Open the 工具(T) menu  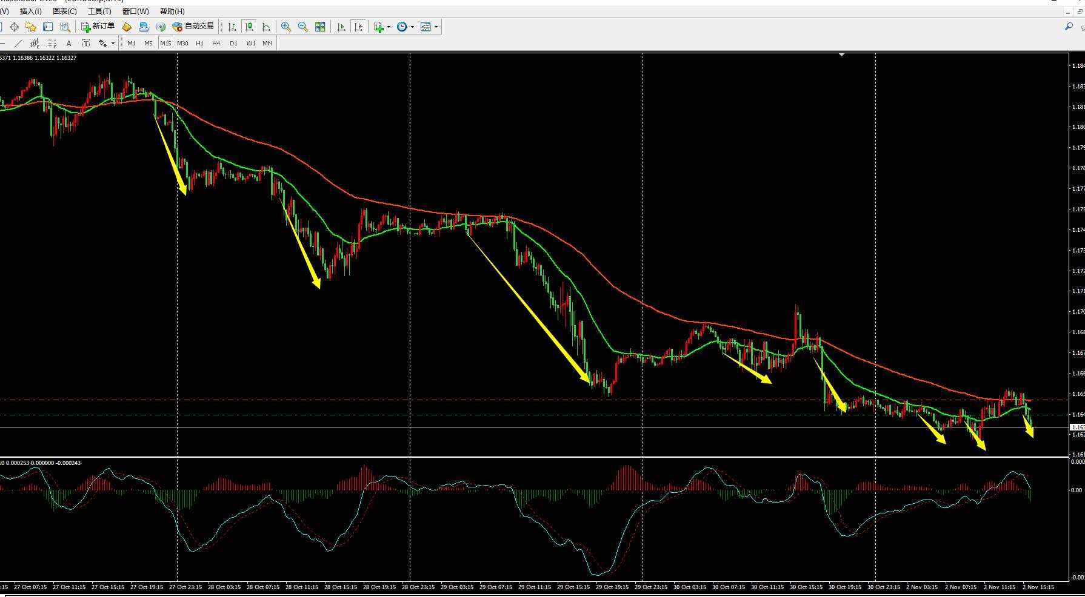pyautogui.click(x=99, y=12)
